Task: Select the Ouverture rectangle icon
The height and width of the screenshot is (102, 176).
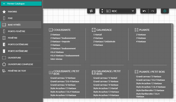Action: (x=4, y=58)
